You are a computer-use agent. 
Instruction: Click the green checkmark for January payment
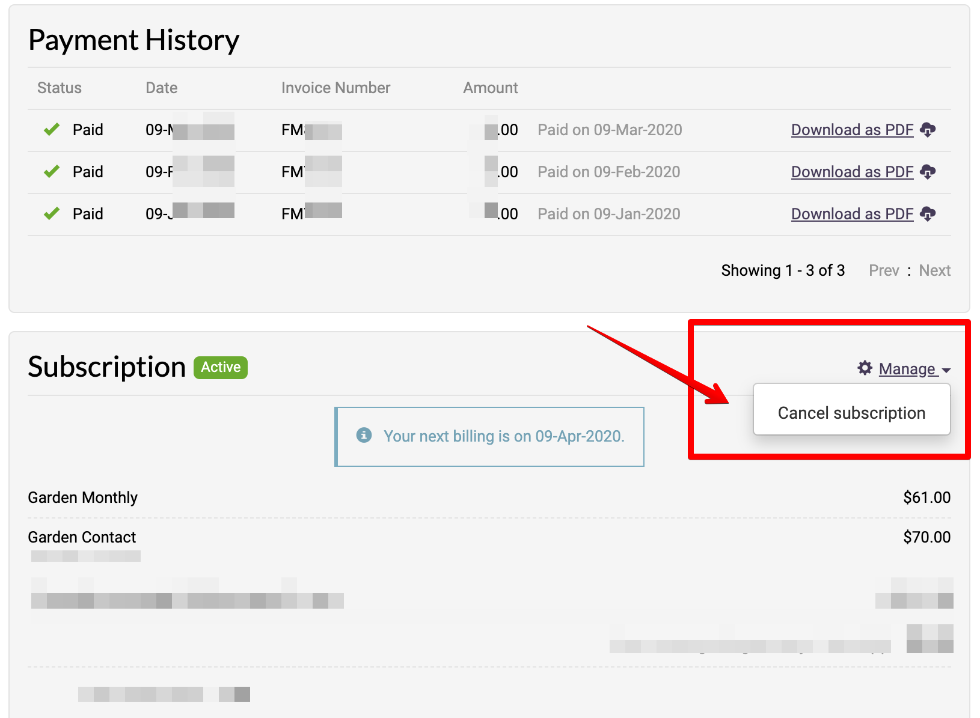pyautogui.click(x=52, y=213)
